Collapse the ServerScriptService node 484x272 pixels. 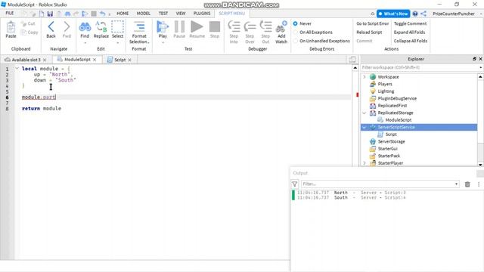tap(365, 127)
